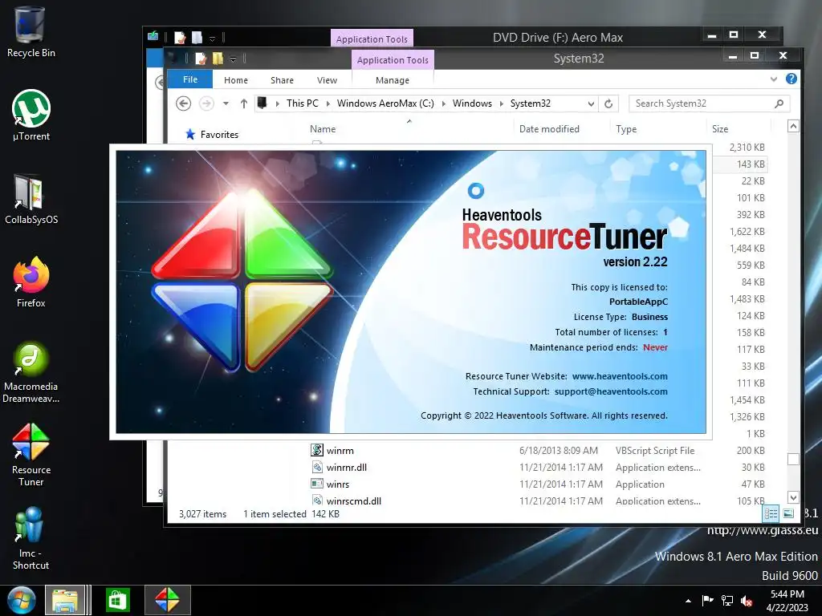Viewport: 822px width, 616px height.
Task: Expand the arrow after Windows breadcrumb
Action: [x=501, y=103]
